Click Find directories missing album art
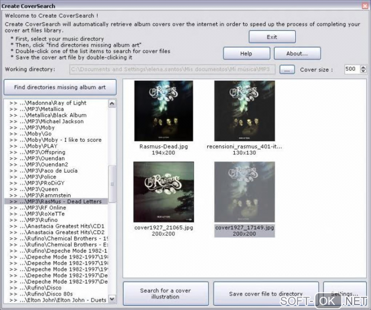The image size is (371, 310). pyautogui.click(x=60, y=87)
